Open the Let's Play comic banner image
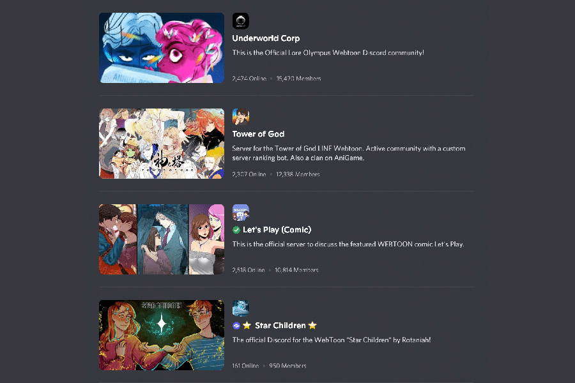The image size is (575, 383). point(162,239)
